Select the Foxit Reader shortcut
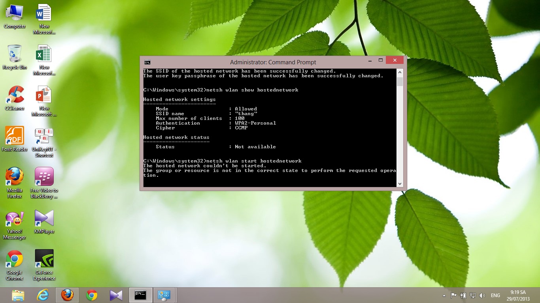The image size is (540, 303). pos(15,139)
